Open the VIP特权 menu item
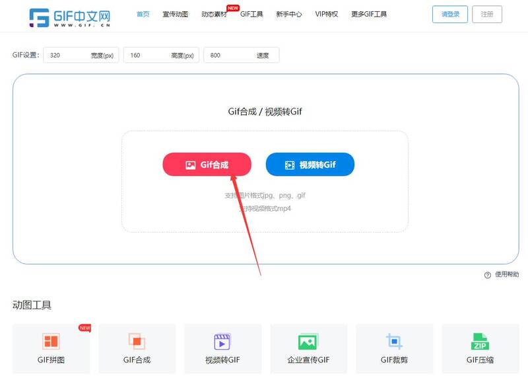Viewport: 528px width, 386px height. (x=327, y=14)
